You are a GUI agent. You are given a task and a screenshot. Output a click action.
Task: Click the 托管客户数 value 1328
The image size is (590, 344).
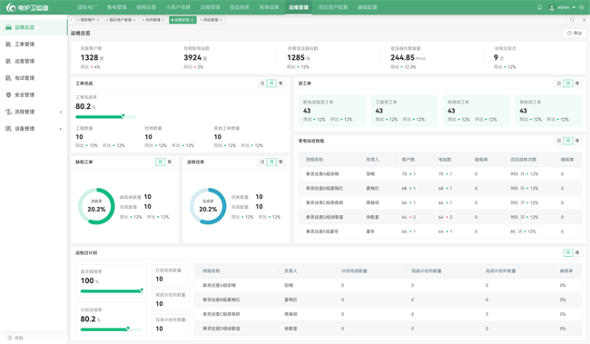(89, 57)
